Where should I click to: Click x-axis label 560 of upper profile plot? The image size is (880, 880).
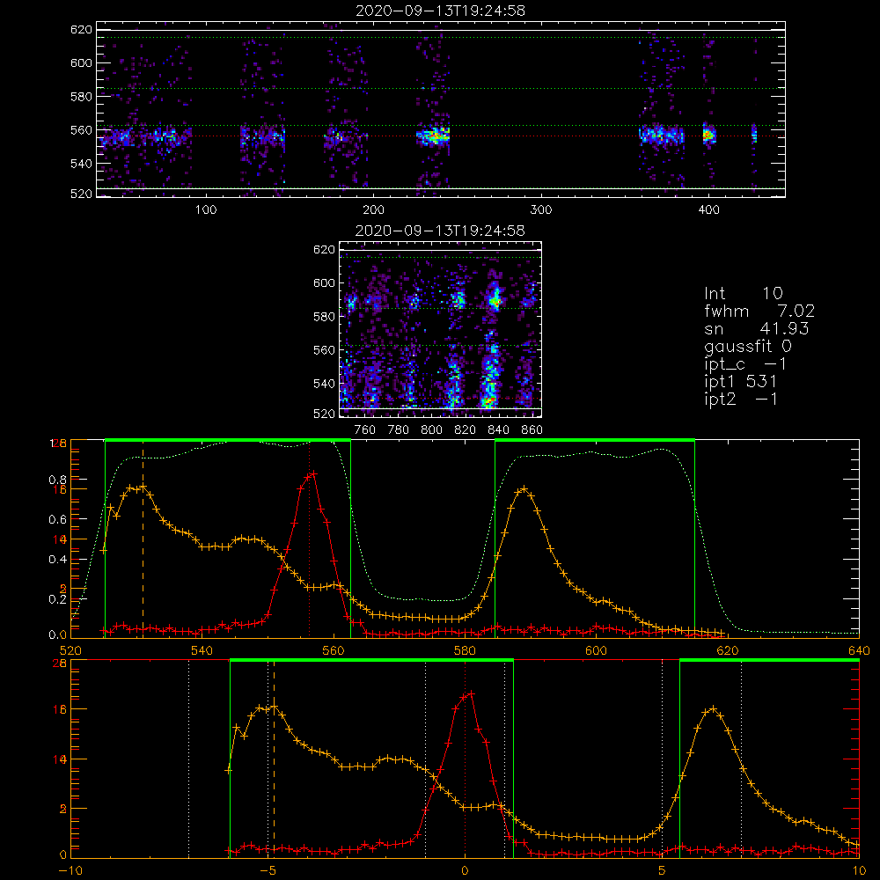334,651
